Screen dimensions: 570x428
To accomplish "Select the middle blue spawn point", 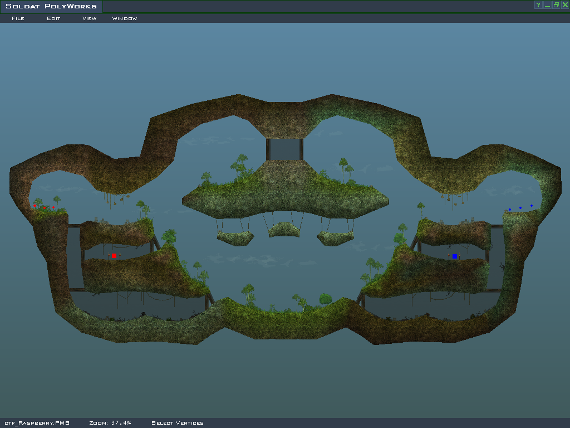I will 520,208.
